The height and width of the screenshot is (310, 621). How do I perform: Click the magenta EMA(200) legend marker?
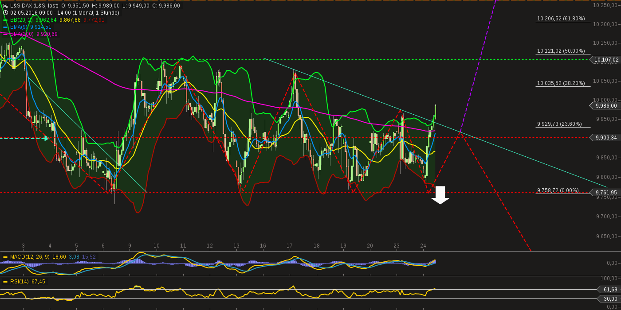pyautogui.click(x=5, y=34)
